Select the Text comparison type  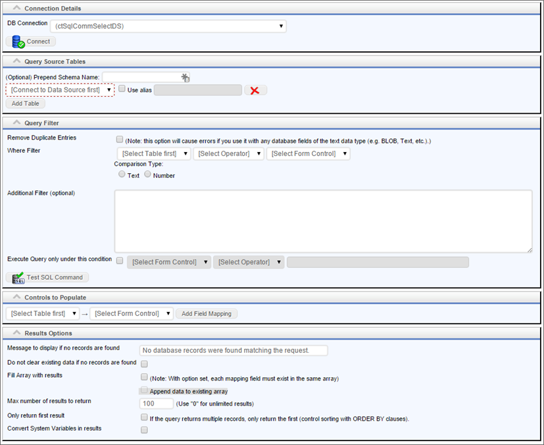click(122, 174)
